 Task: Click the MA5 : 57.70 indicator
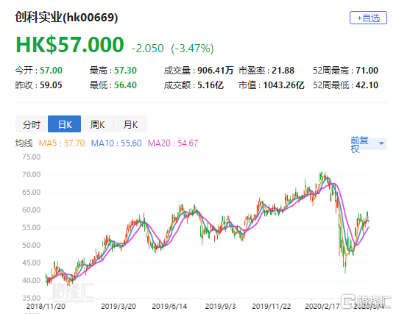click(62, 143)
